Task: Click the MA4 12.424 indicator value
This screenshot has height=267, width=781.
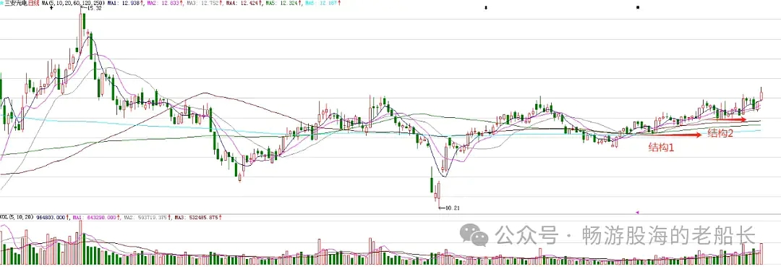Action: click(x=243, y=3)
